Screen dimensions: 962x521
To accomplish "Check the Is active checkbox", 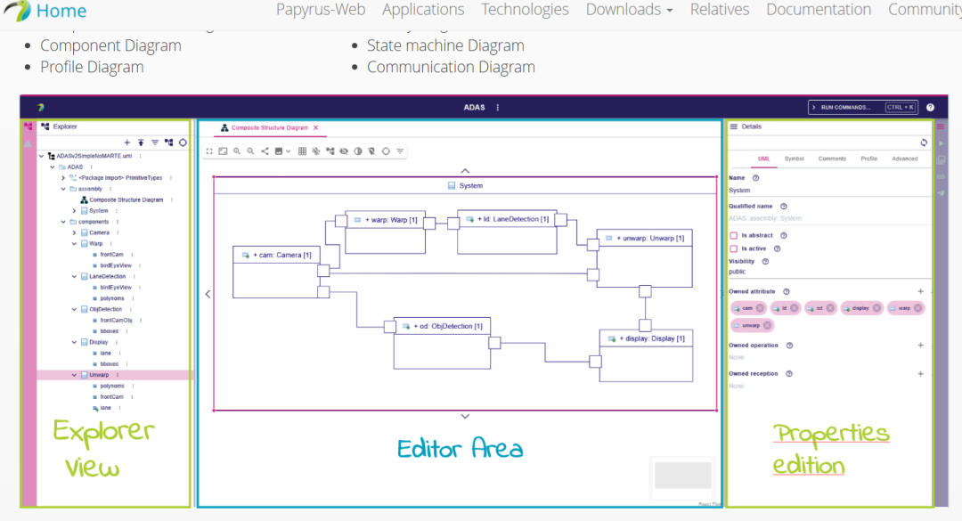I will [x=733, y=248].
